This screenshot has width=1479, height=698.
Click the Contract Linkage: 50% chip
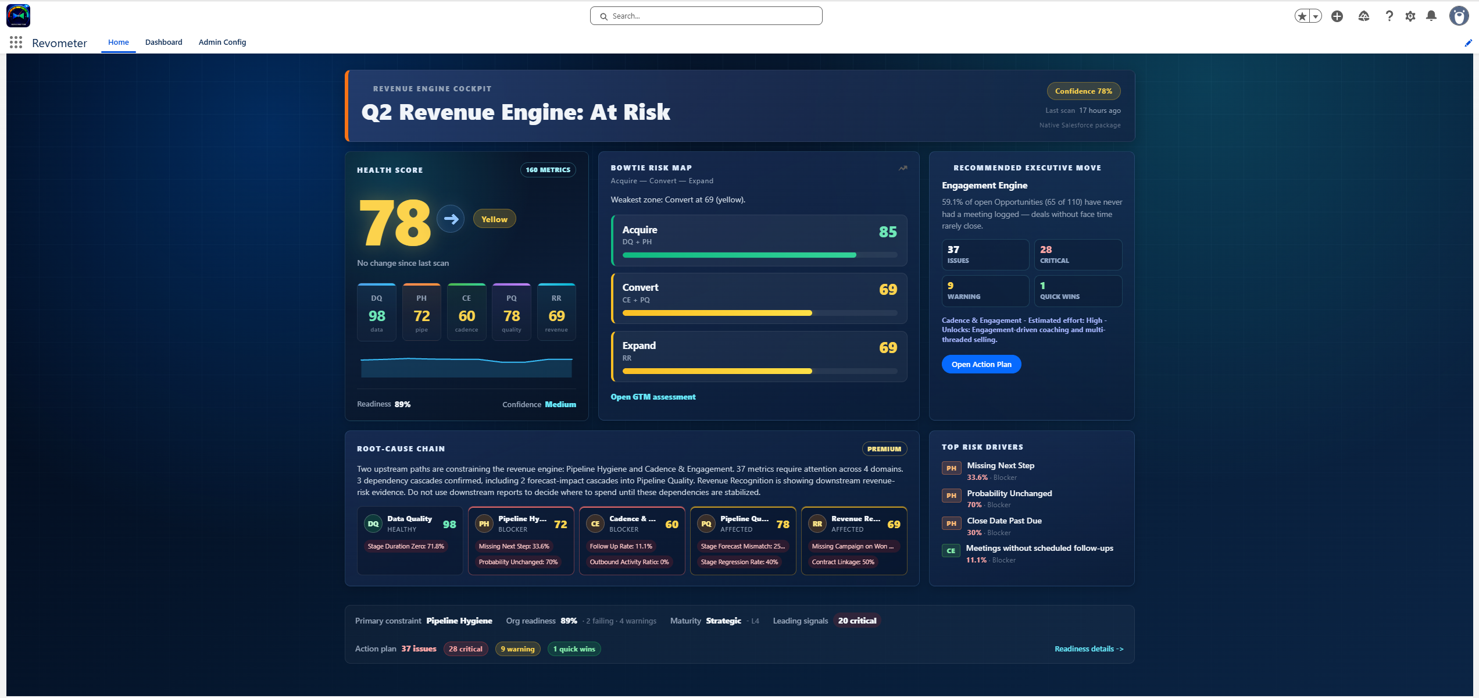click(843, 562)
